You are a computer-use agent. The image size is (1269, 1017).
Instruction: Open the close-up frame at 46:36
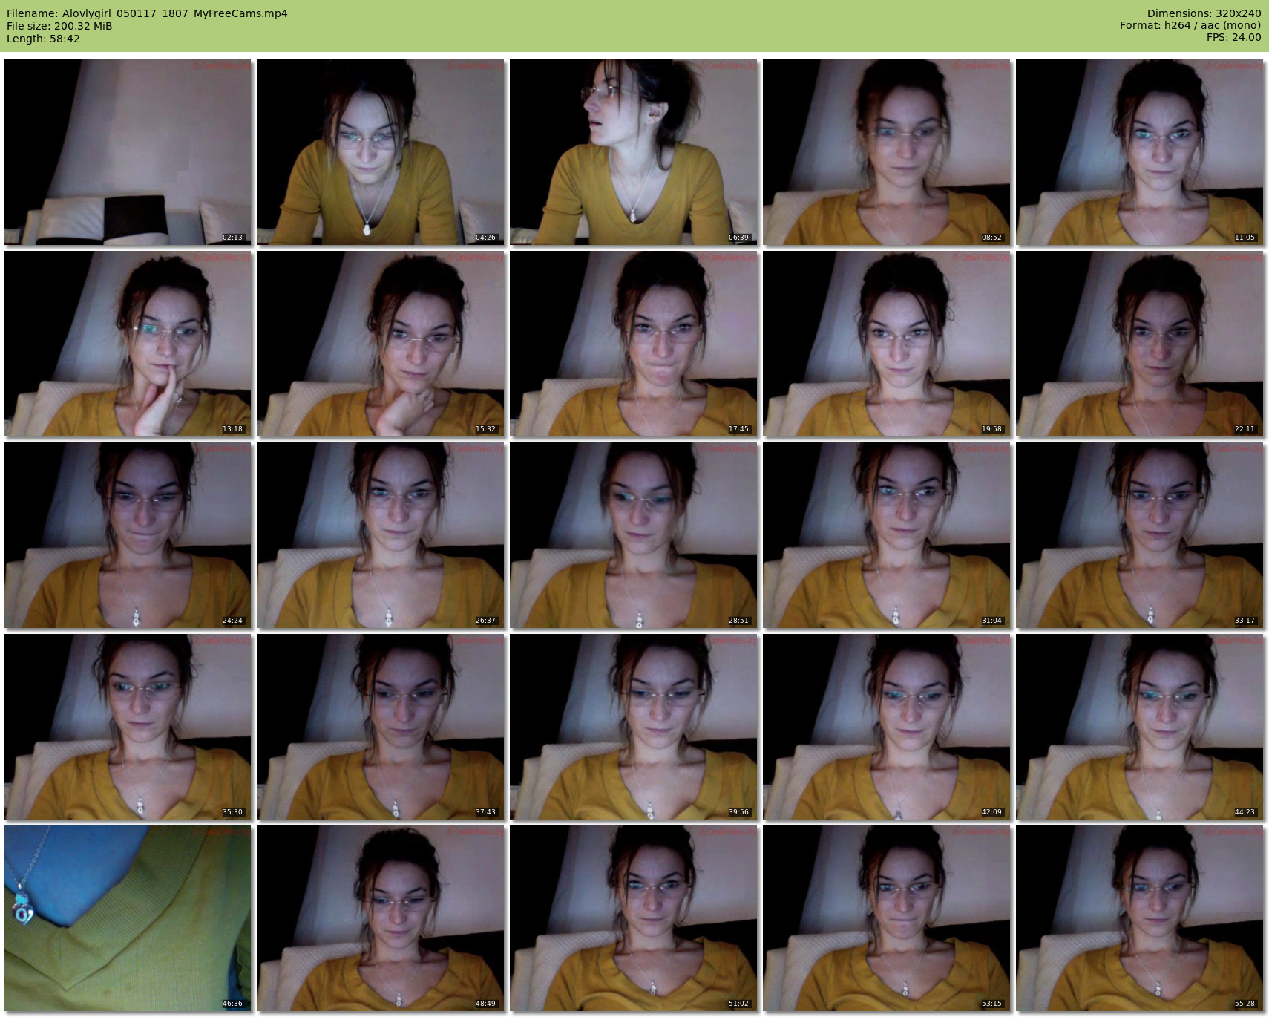[x=128, y=918]
